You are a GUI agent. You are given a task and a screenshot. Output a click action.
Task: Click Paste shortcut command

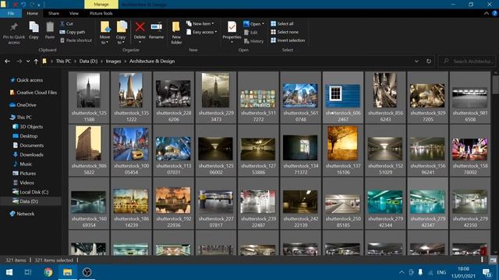pos(76,40)
